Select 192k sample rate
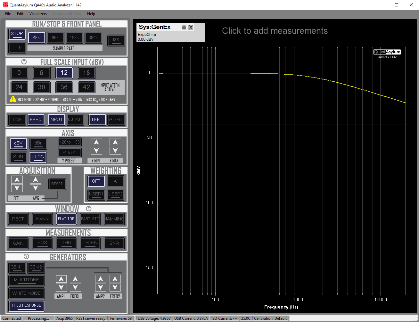The height and width of the screenshot is (322, 419). (74, 38)
